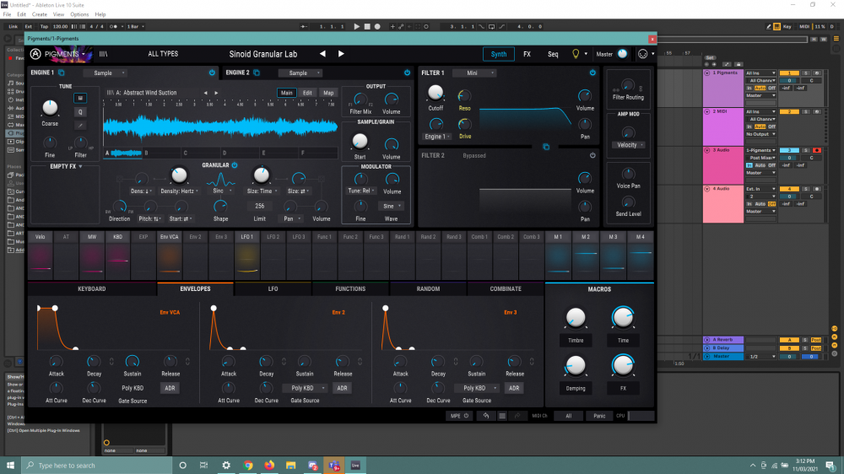Go to previous preset with left arrow
The image size is (844, 474).
[x=322, y=54]
